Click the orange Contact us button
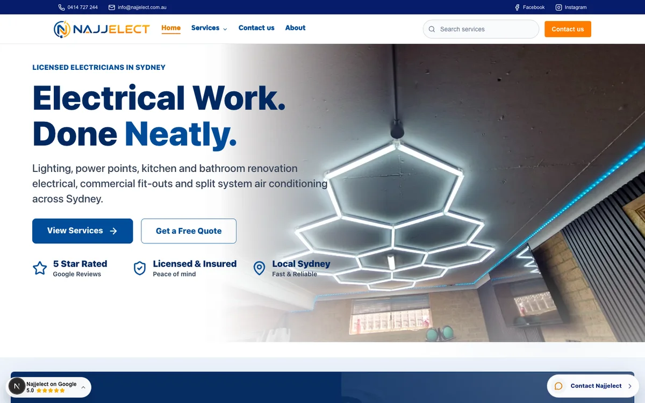The image size is (645, 403). 568,29
